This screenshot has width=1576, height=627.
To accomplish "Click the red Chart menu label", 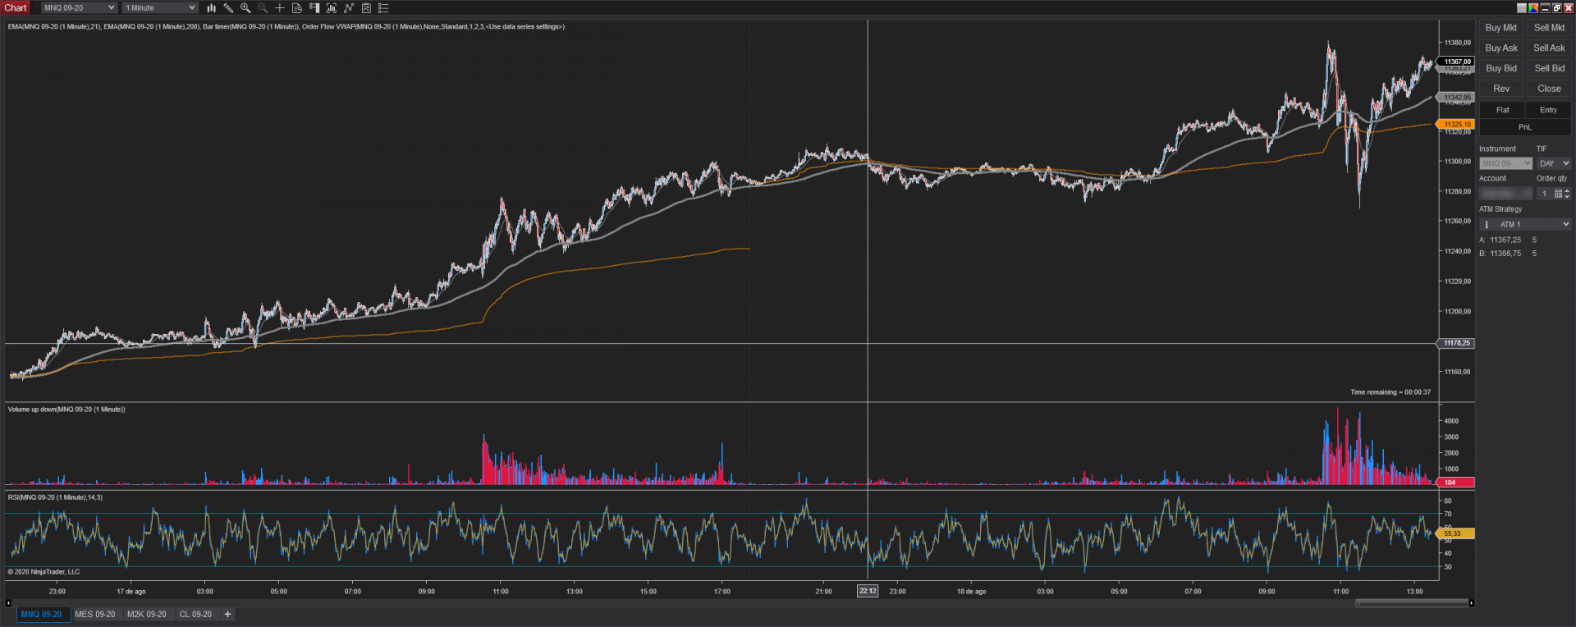I will (x=16, y=8).
